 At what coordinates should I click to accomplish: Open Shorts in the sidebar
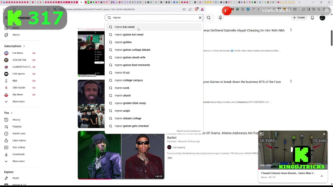[16, 35]
